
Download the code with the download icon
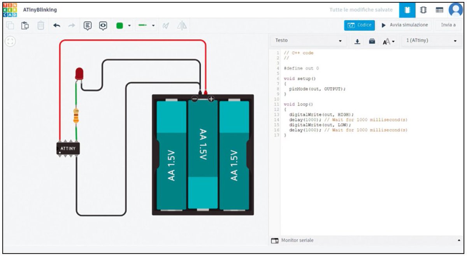(357, 41)
